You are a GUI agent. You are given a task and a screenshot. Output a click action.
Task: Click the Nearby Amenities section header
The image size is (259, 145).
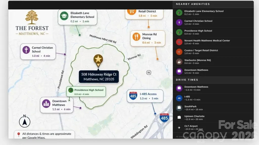[193, 4]
